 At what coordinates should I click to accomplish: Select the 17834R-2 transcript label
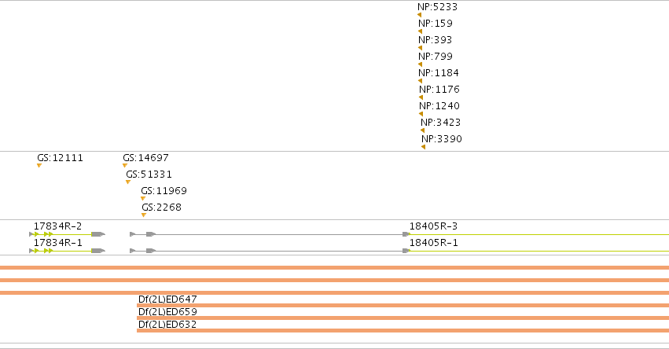[57, 226]
